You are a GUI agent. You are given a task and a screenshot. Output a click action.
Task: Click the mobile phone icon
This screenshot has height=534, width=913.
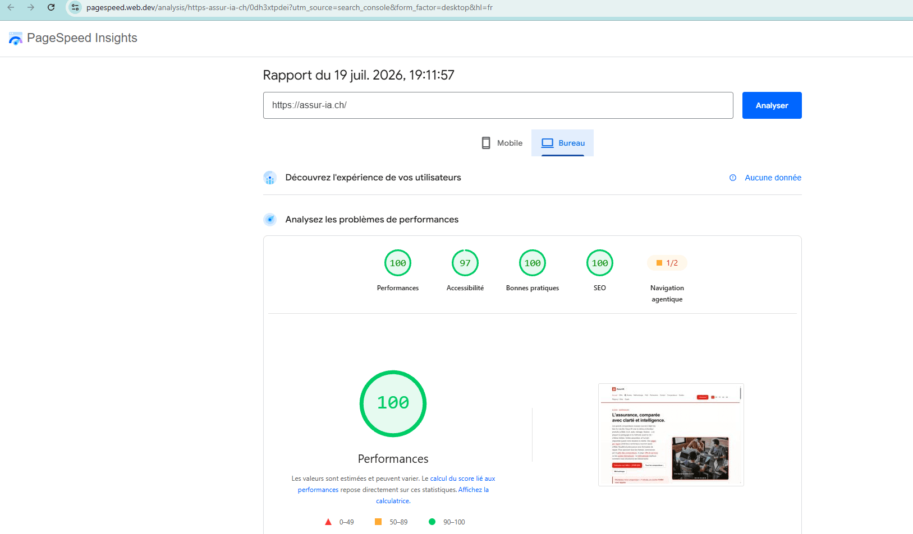(x=486, y=143)
